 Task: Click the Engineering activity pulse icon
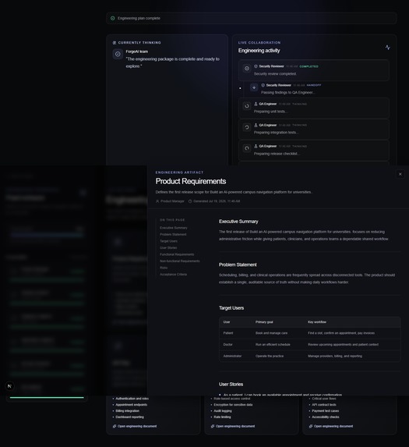point(388,48)
